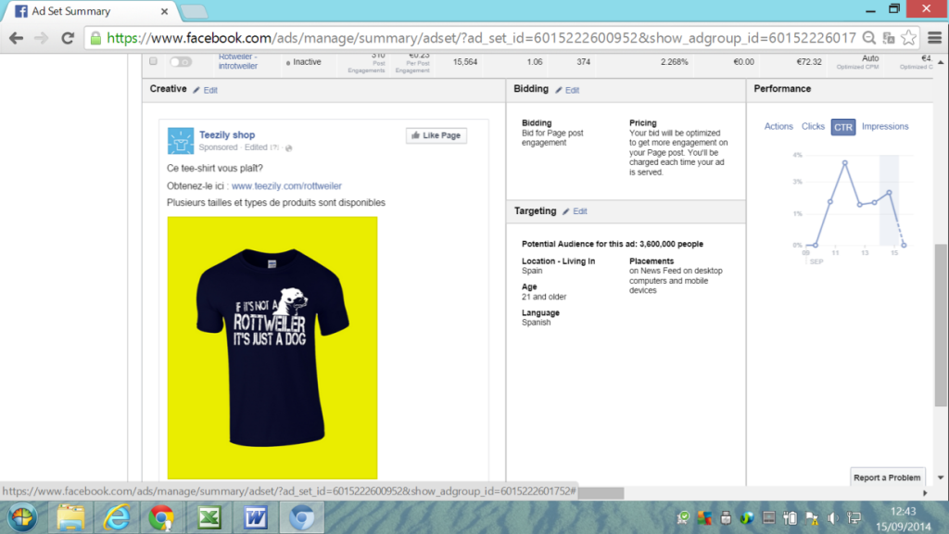Viewport: 949px width, 534px height.
Task: Click the zoom magnifier icon in address bar
Action: coord(869,38)
